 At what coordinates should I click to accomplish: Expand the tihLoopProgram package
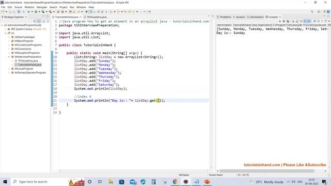(9, 69)
